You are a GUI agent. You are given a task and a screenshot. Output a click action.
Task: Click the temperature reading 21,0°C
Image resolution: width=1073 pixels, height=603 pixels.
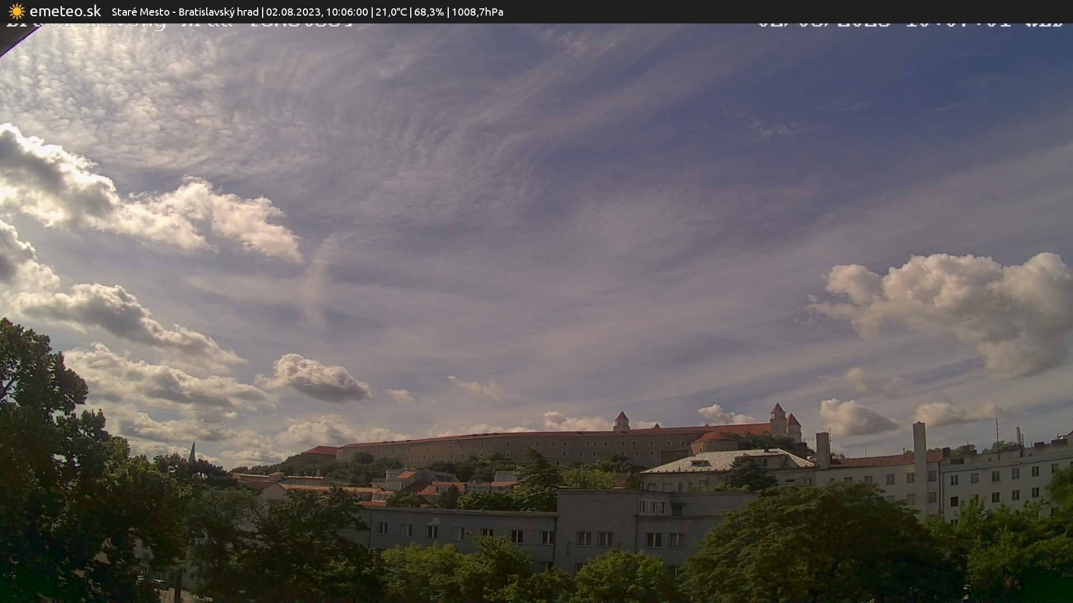pyautogui.click(x=391, y=12)
